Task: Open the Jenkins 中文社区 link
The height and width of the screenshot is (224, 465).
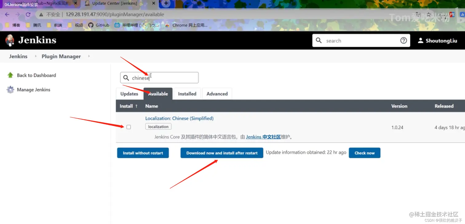Action: coord(263,137)
